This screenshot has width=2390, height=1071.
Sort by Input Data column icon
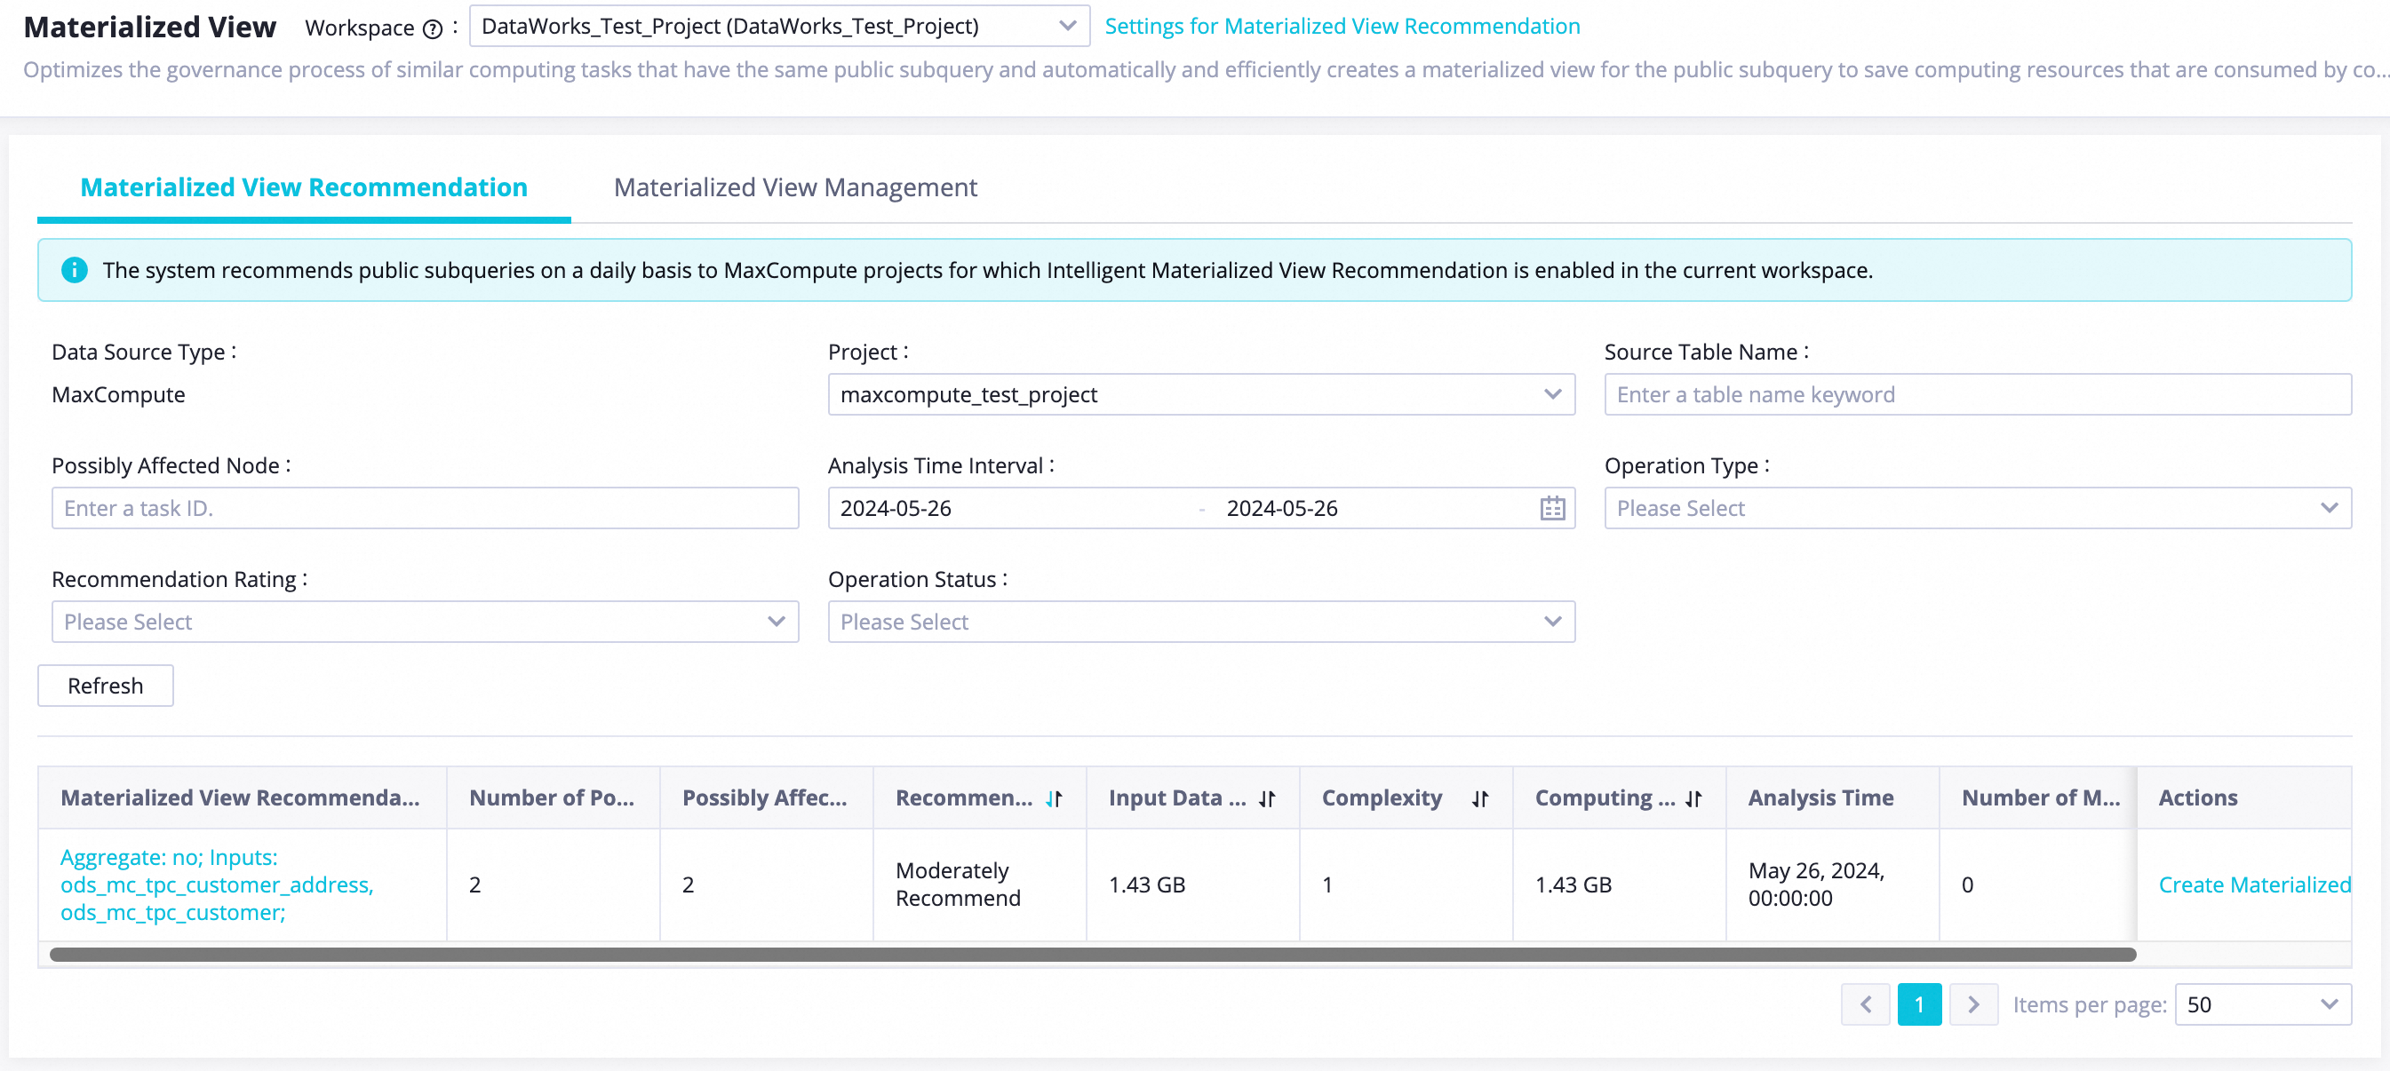(x=1267, y=798)
